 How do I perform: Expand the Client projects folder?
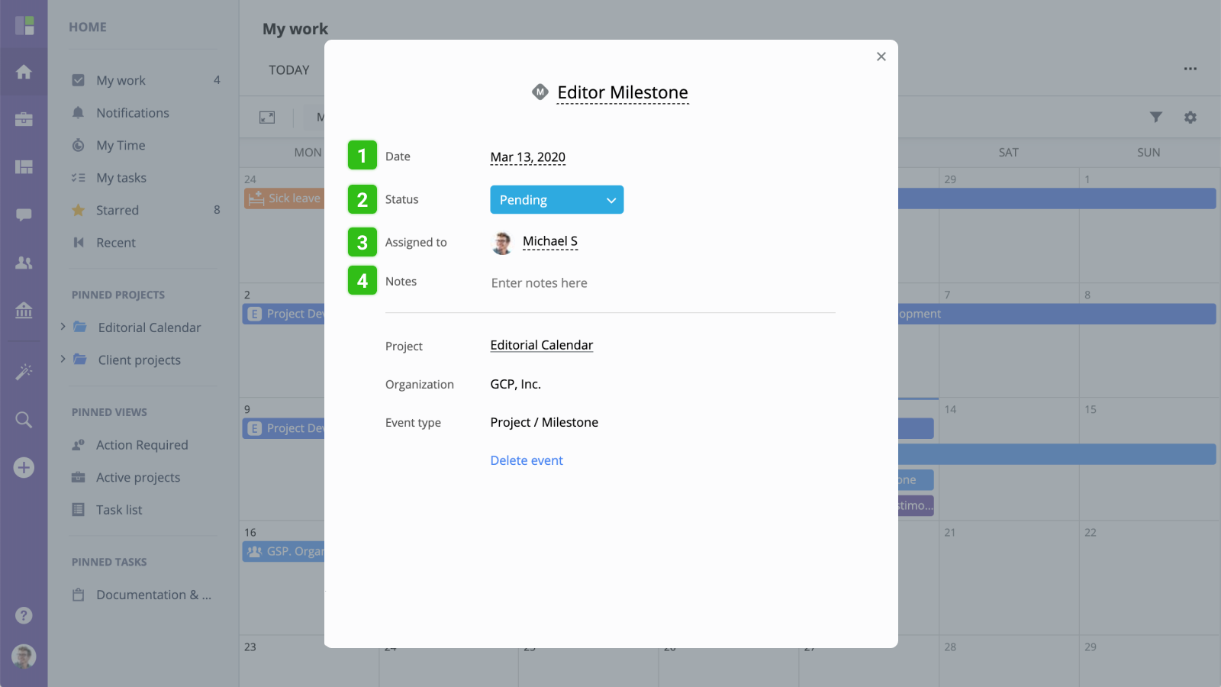point(63,359)
